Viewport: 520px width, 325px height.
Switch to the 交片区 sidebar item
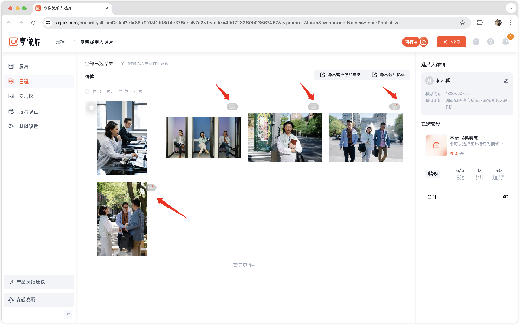point(25,97)
